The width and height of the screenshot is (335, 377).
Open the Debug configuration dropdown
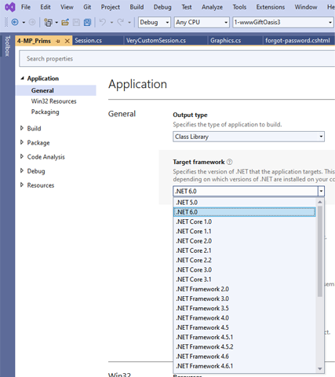coord(155,22)
